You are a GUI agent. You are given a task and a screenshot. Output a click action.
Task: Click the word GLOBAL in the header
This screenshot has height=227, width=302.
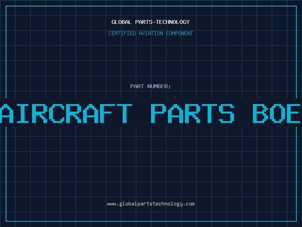[121, 22]
